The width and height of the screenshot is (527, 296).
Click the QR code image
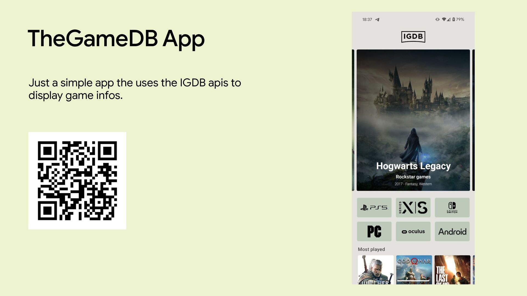pos(77,181)
